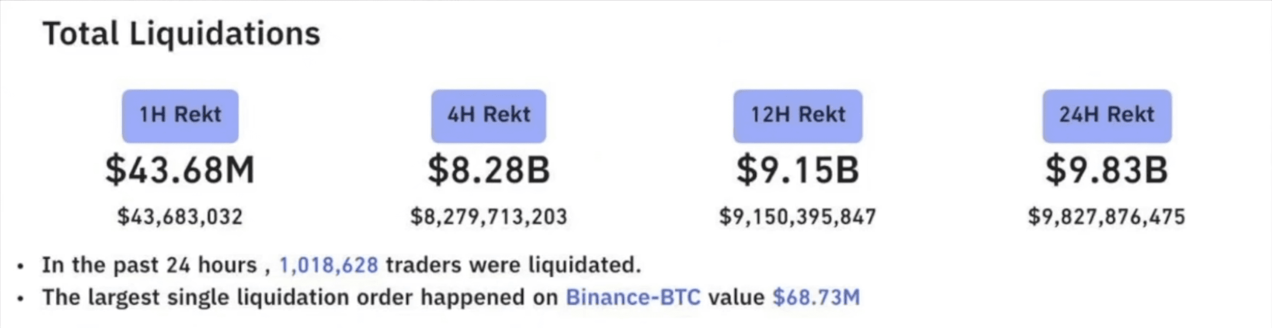
Task: Open the 12H Rekt badge
Action: pyautogui.click(x=798, y=116)
